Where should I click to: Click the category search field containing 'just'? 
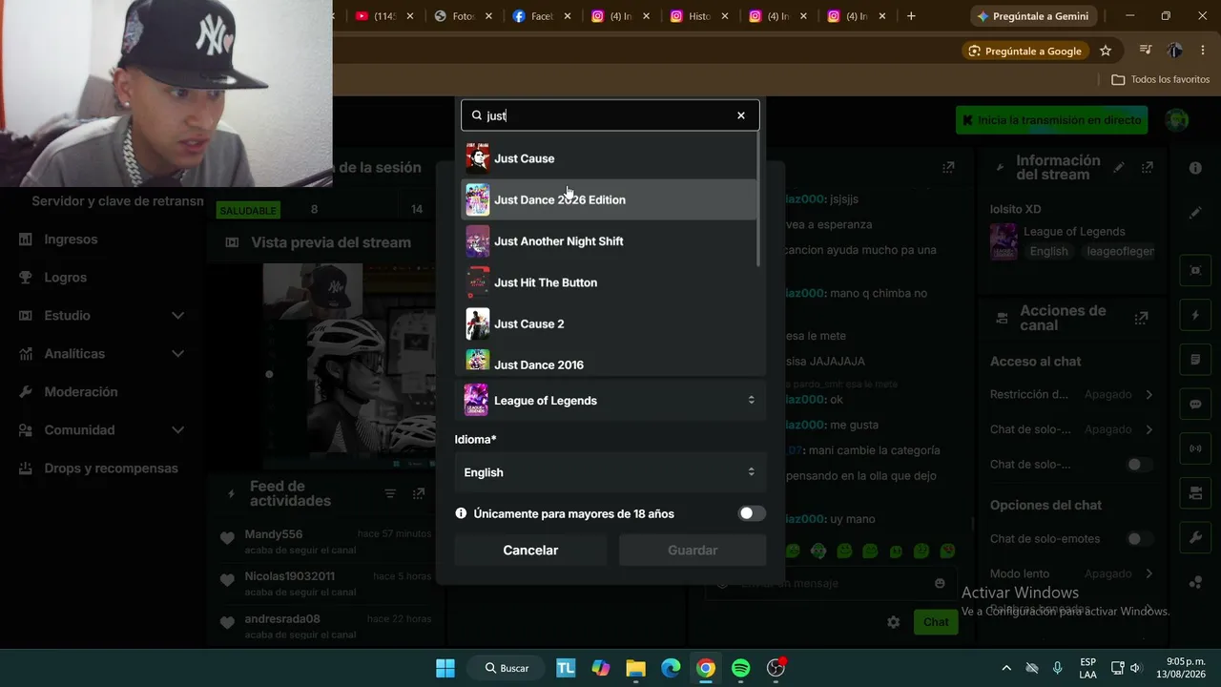tap(610, 115)
